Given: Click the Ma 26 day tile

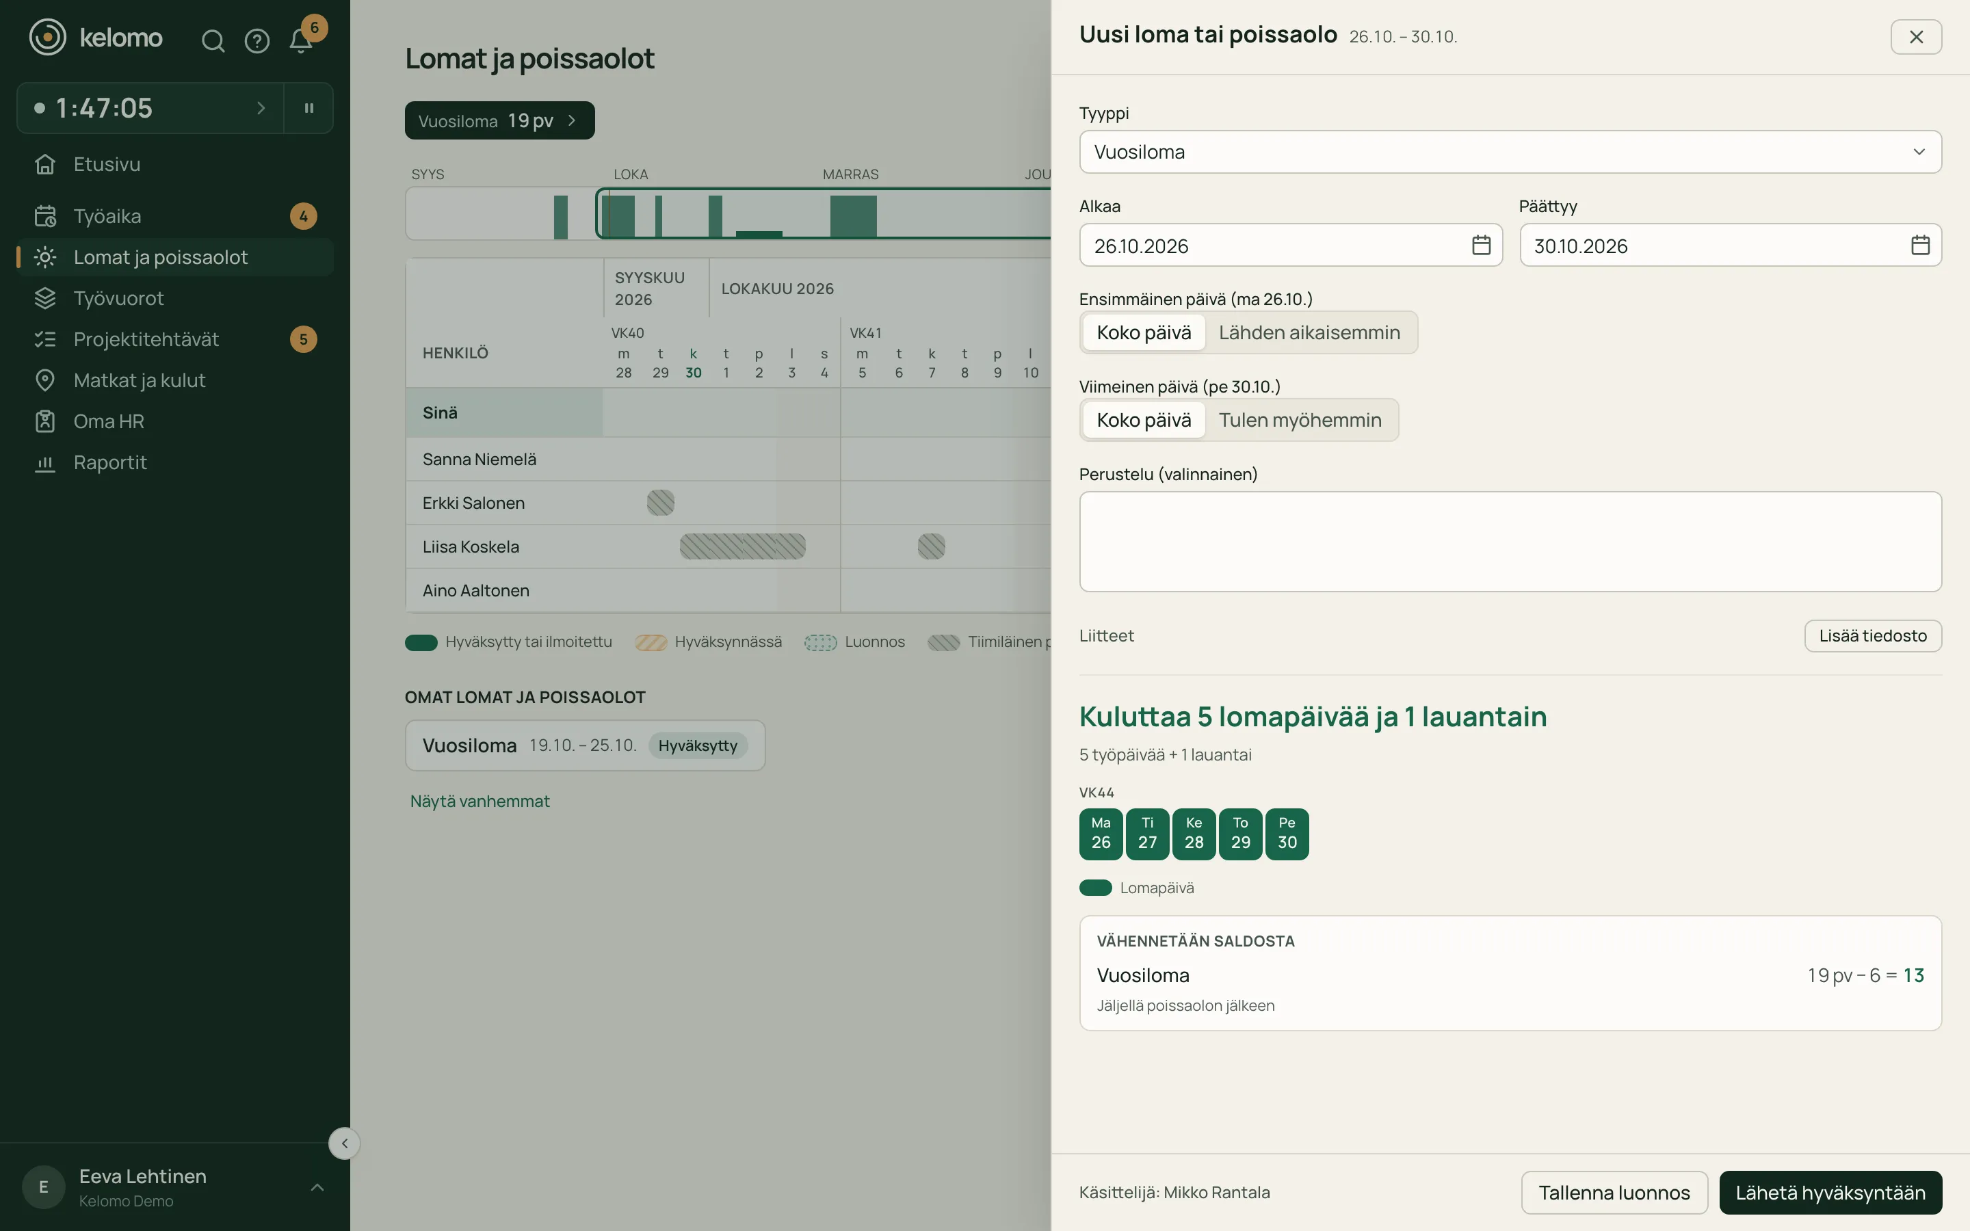Looking at the screenshot, I should tap(1101, 834).
